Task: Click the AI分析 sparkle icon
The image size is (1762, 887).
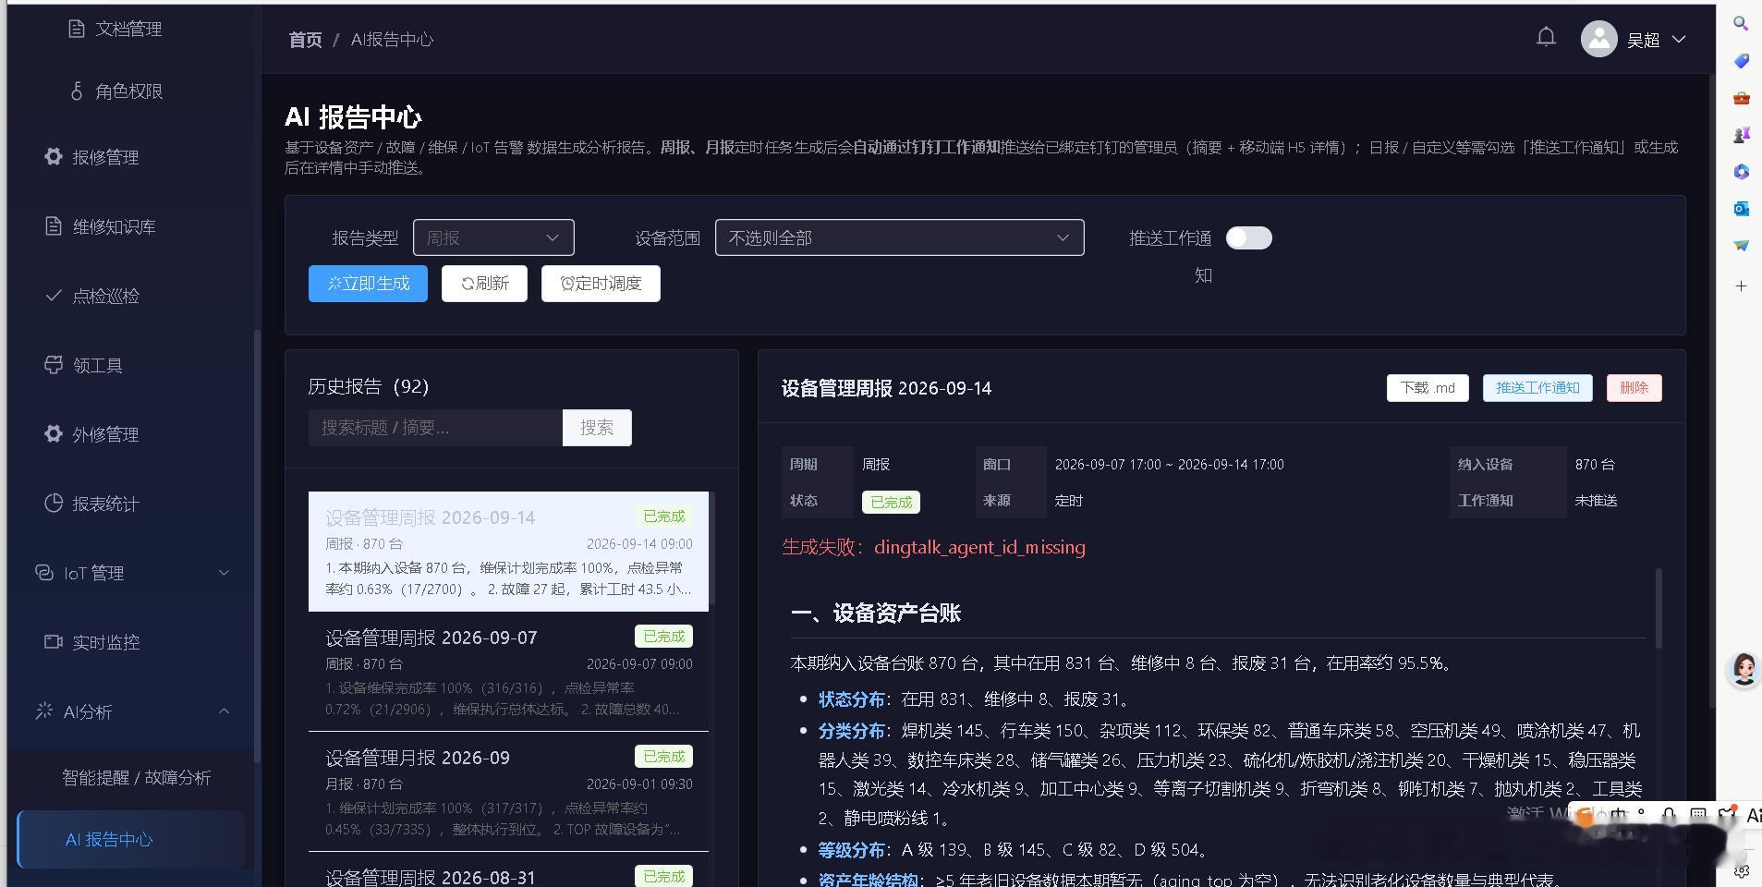Action: [x=44, y=711]
